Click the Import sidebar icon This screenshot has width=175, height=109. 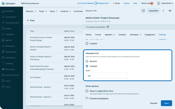[x=3, y=81]
